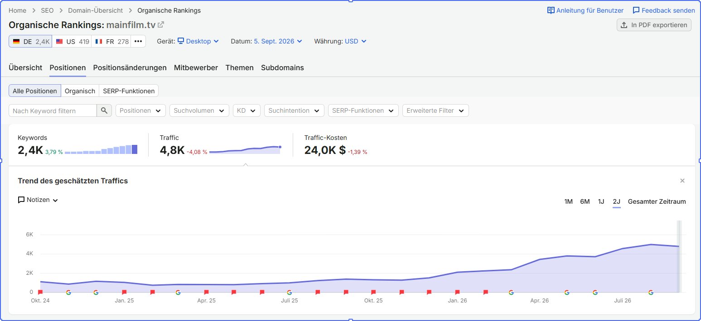This screenshot has height=321, width=701.
Task: Click the mainfilm.tv domain name in the heading
Action: pyautogui.click(x=131, y=24)
